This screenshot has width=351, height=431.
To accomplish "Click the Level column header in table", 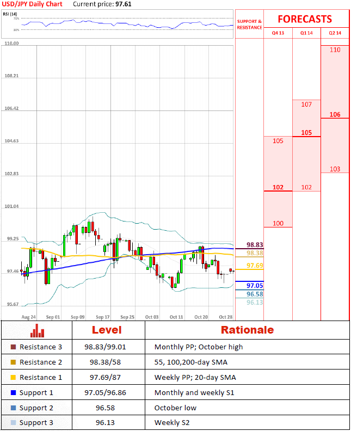I will (x=107, y=330).
